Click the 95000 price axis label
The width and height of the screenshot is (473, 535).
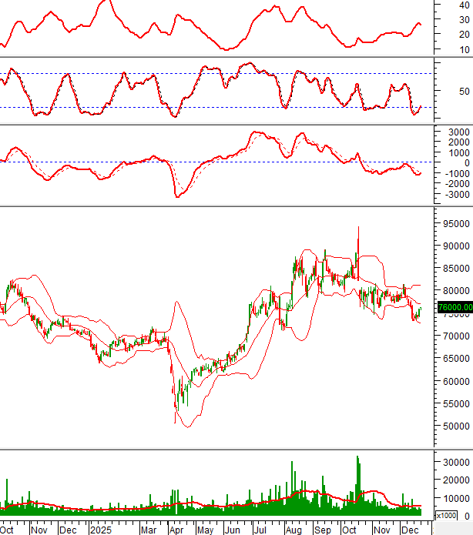pyautogui.click(x=455, y=224)
